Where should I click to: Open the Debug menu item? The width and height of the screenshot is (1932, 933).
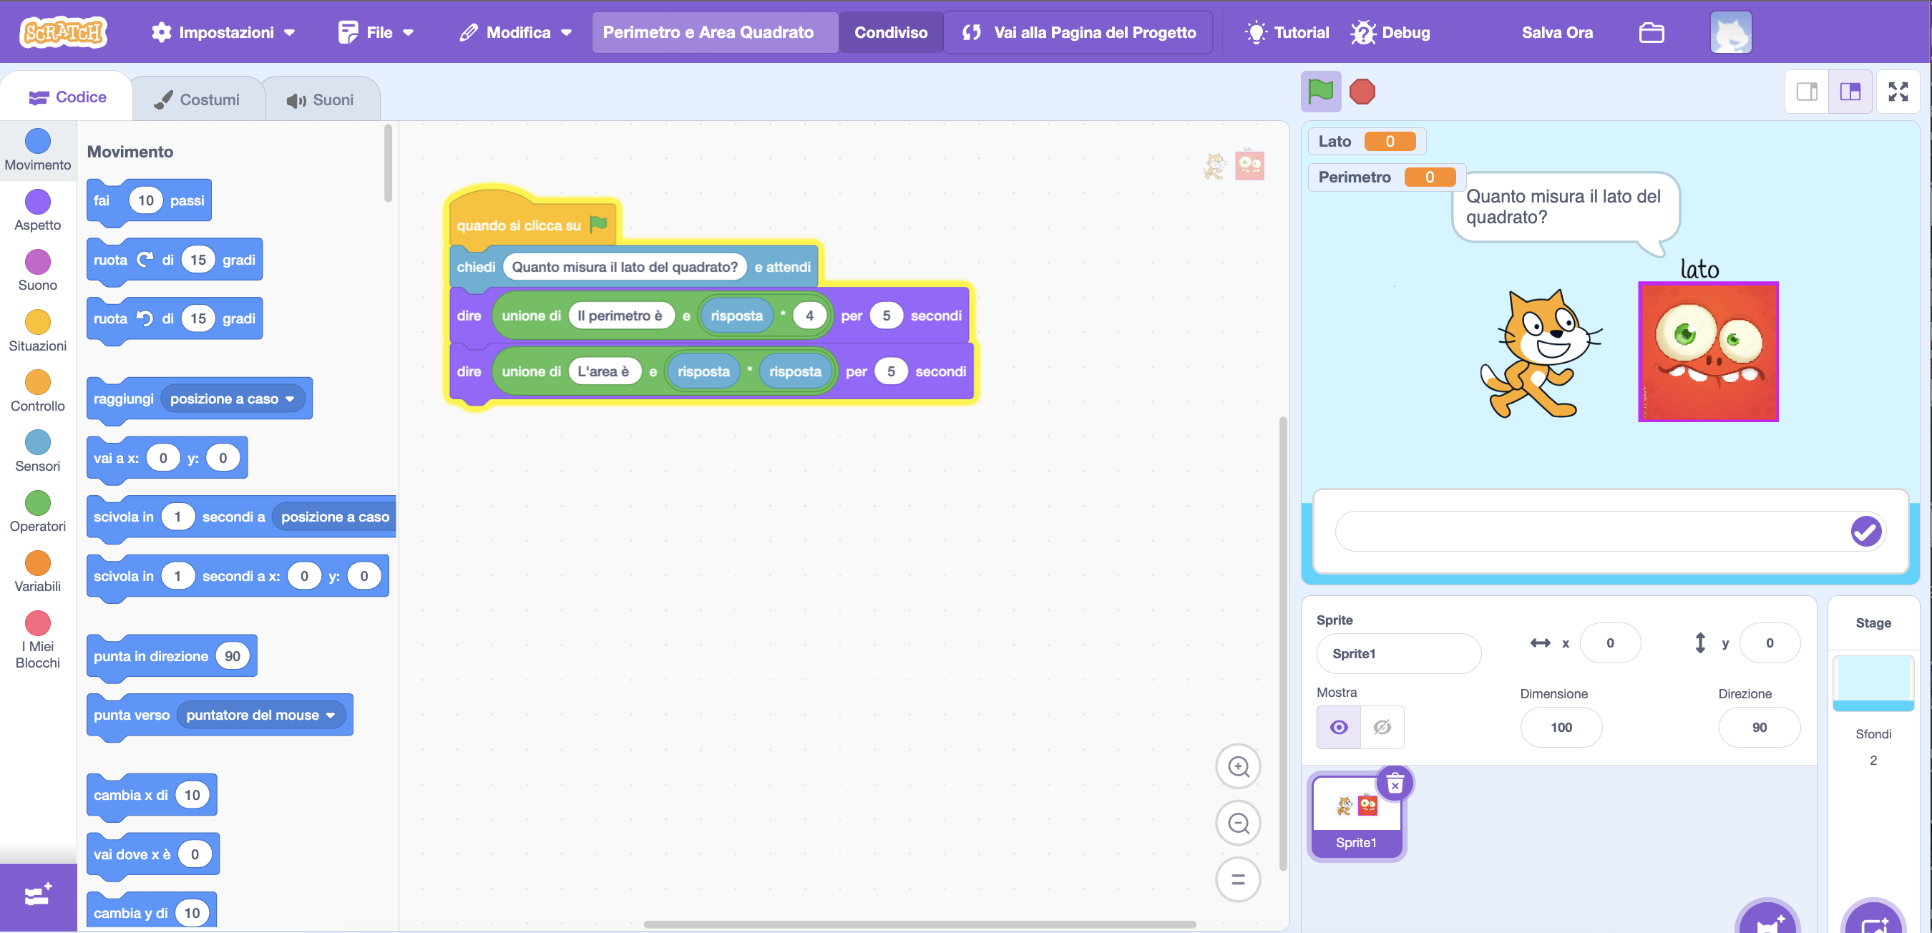point(1391,32)
